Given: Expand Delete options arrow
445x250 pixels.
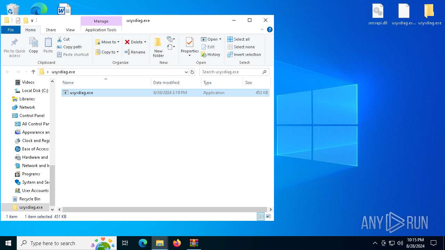Looking at the screenshot, I should [145, 42].
